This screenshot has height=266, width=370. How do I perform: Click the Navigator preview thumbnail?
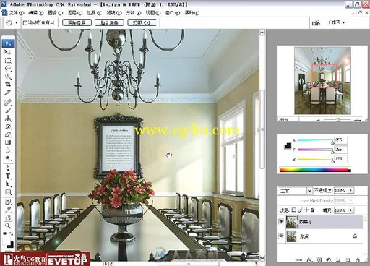(x=322, y=80)
